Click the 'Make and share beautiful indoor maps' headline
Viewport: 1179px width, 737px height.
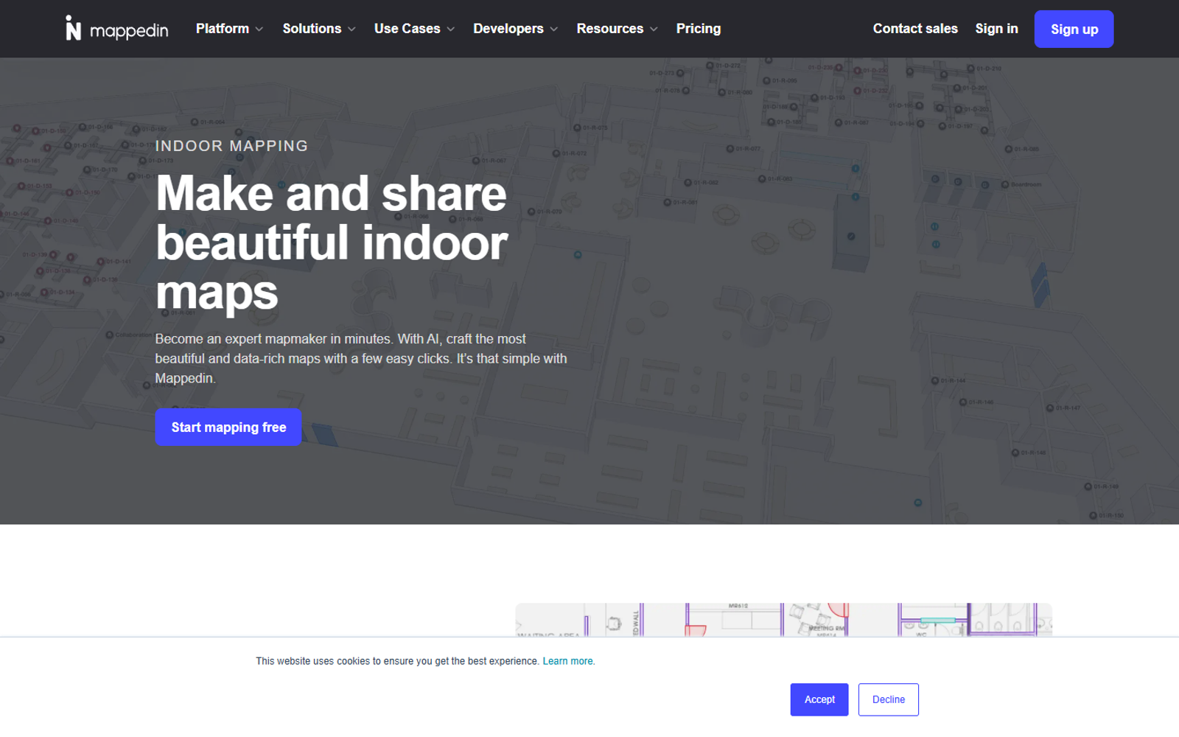(332, 243)
